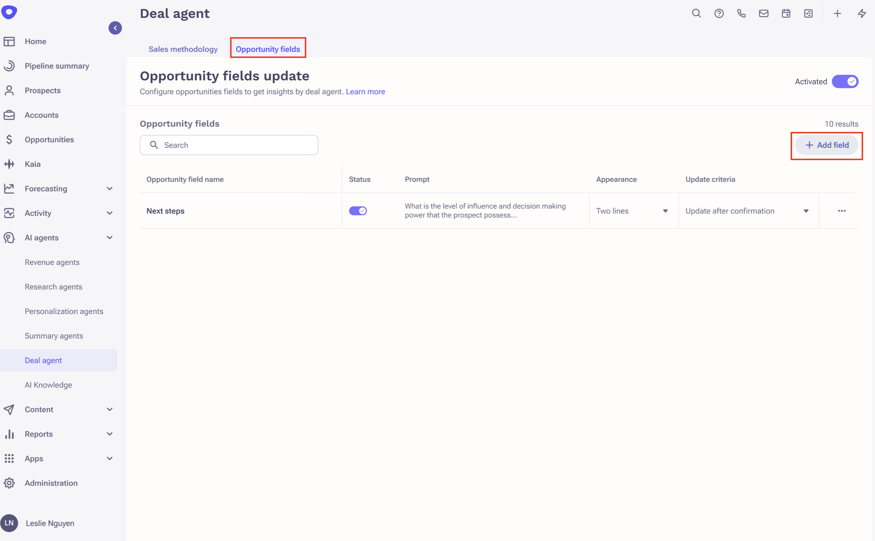This screenshot has width=875, height=541.
Task: Open the Two lines appearance dropdown
Action: tap(632, 211)
